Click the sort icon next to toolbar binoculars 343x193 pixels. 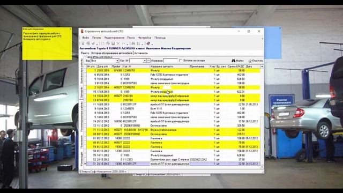point(138,43)
